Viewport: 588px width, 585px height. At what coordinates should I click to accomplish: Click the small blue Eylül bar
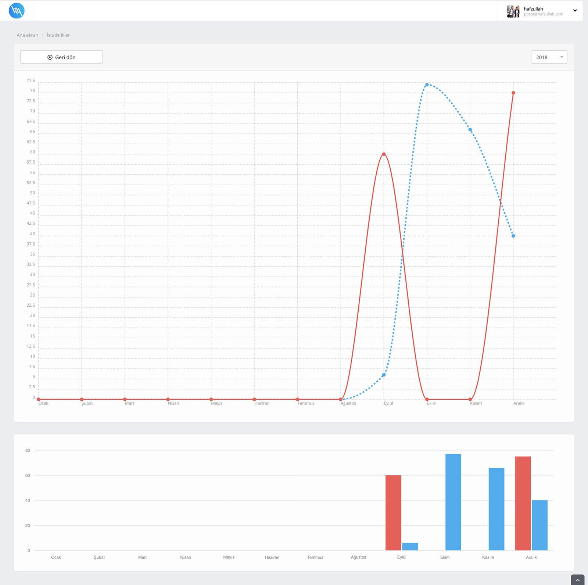point(410,546)
